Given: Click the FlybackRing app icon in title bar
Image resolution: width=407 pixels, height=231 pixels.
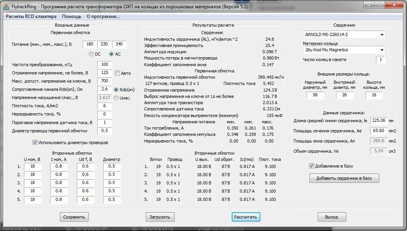Looking at the screenshot, I should pyautogui.click(x=6, y=7).
